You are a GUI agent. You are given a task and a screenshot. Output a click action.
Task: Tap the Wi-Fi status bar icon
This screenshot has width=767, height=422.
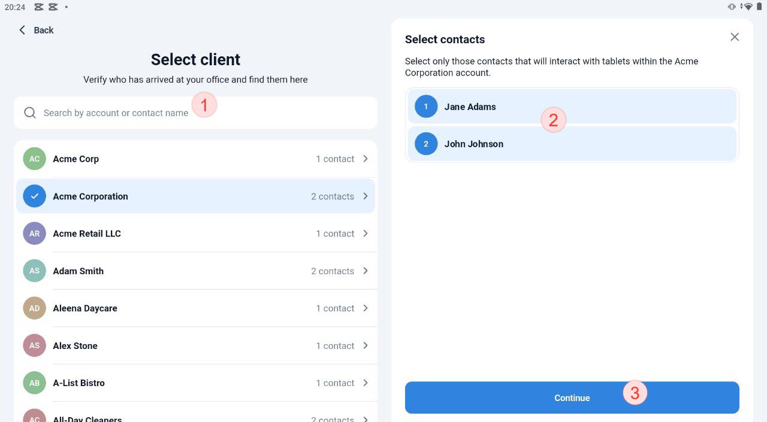[748, 7]
